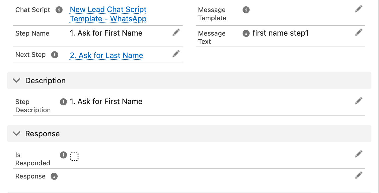
Task: Click the Message Text info icon
Action: point(246,33)
